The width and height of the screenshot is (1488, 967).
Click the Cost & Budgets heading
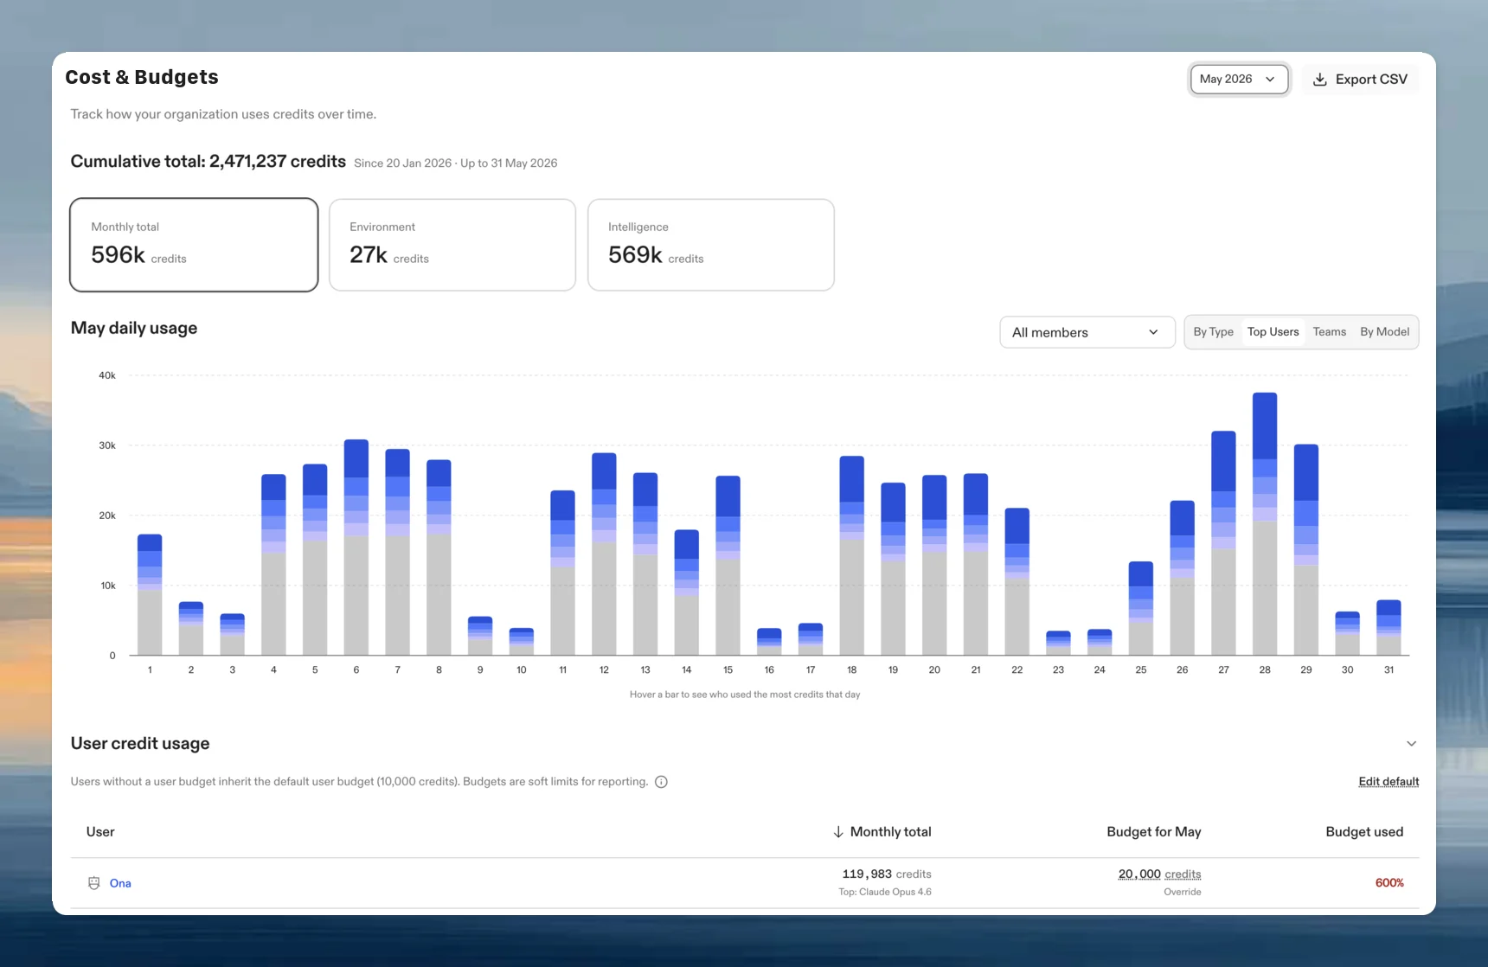point(142,77)
